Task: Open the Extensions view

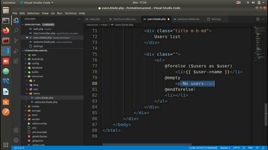Action: pyautogui.click(x=16, y=61)
